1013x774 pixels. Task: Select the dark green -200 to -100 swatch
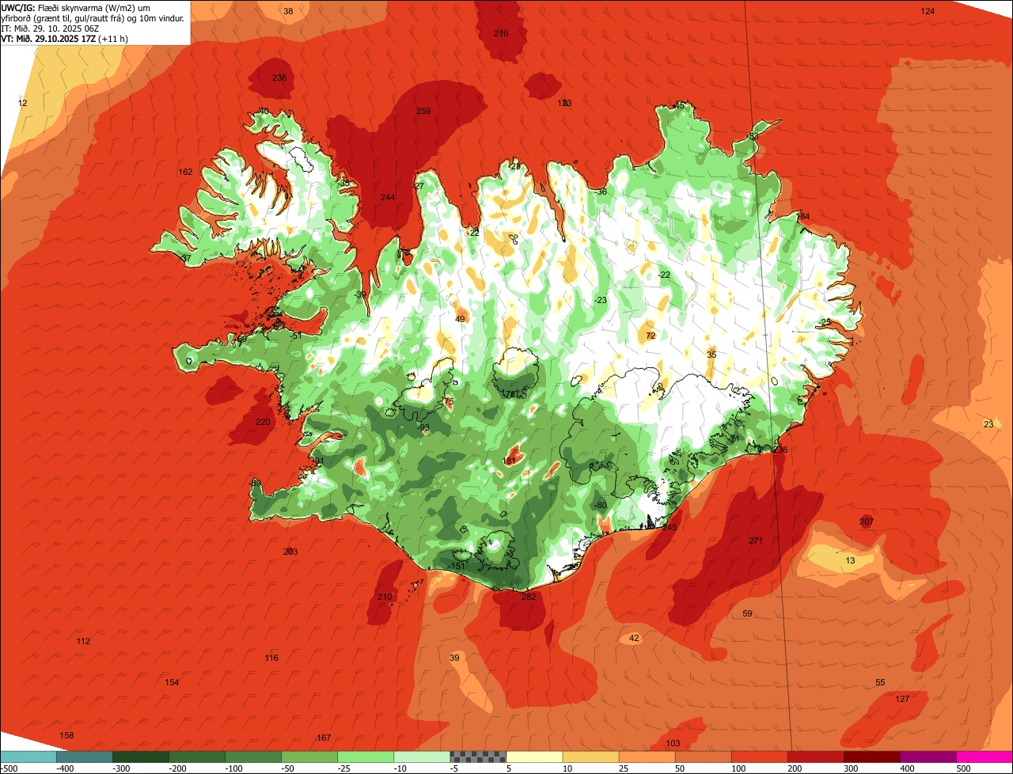tap(196, 757)
